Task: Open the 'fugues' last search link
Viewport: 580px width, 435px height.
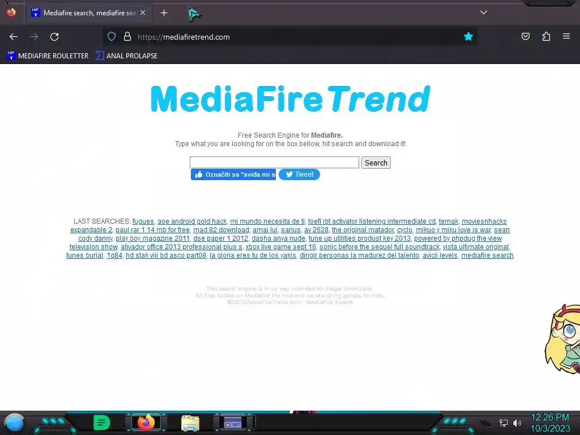Action: pos(143,221)
